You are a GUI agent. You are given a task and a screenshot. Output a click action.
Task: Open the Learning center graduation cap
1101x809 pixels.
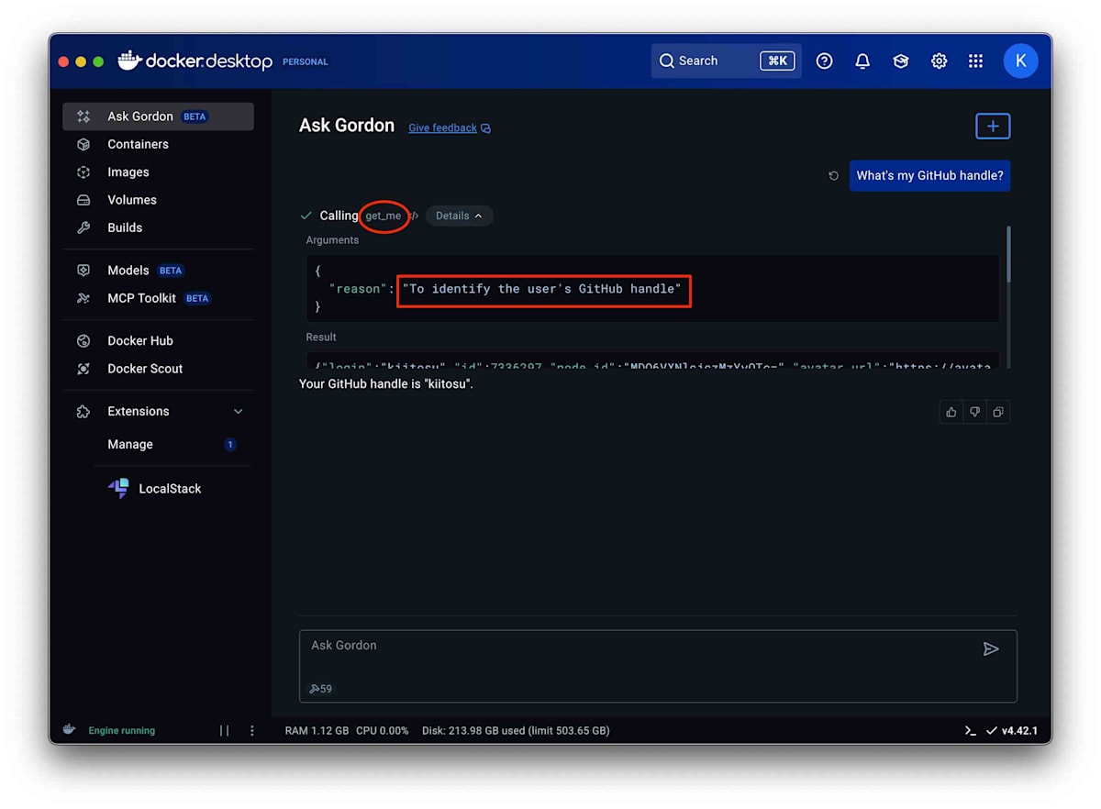901,61
